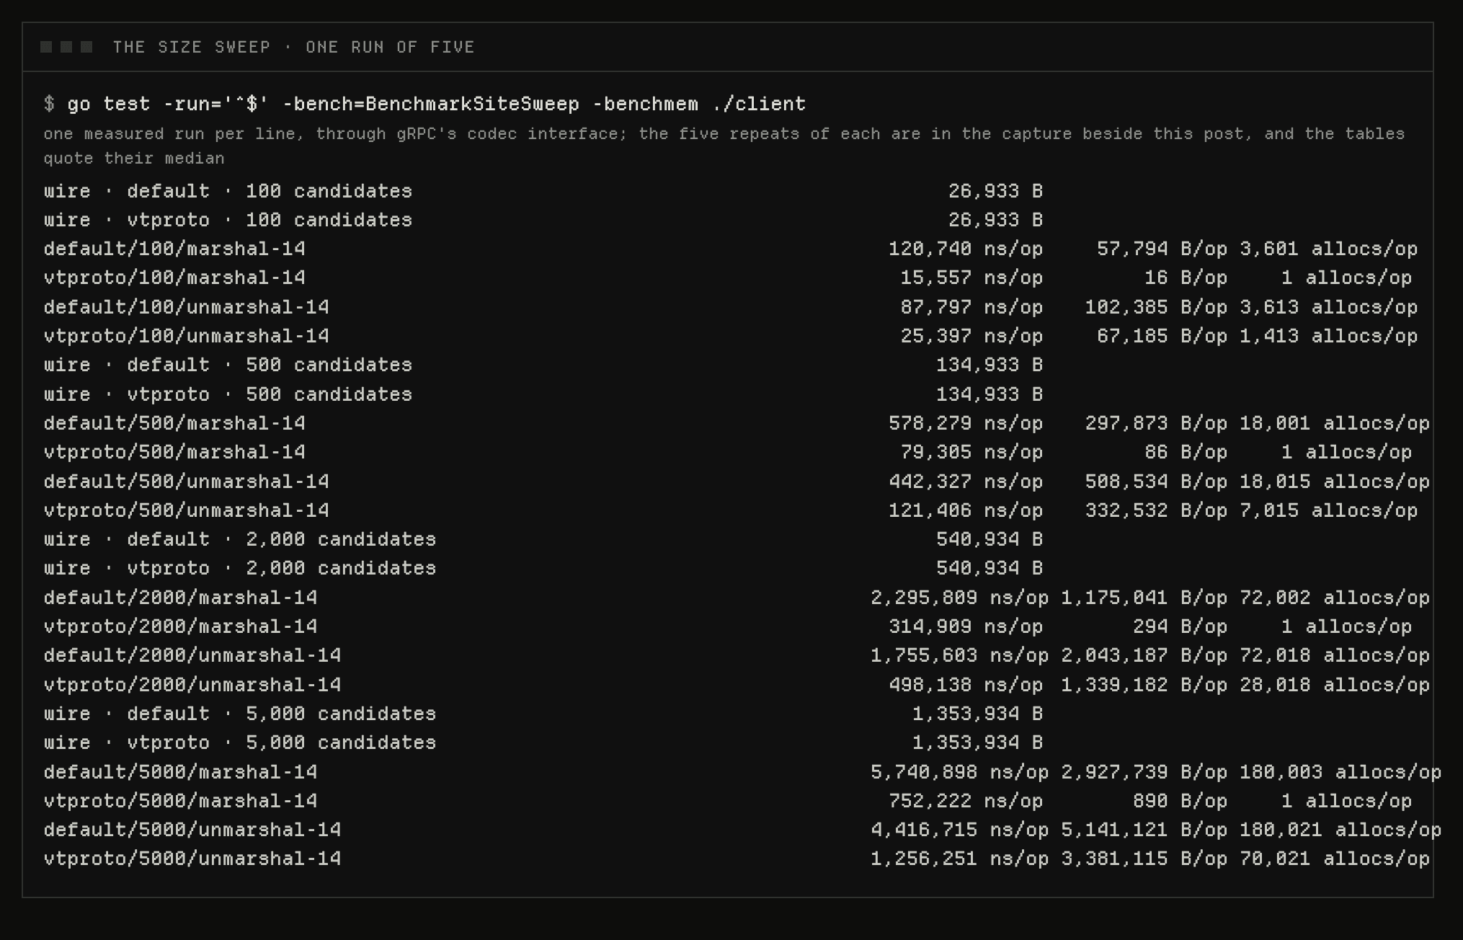1463x940 pixels.
Task: Click the 87,797 ns/op value
Action: (x=971, y=307)
